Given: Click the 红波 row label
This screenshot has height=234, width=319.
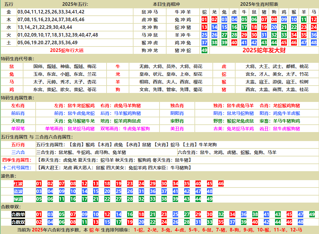Looking at the screenshot, I should 18,184.
